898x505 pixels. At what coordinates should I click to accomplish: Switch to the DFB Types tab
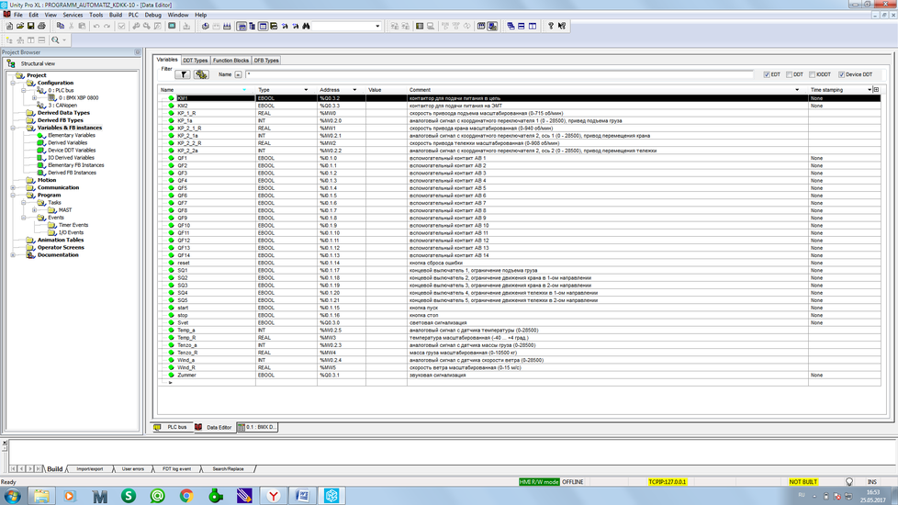pyautogui.click(x=266, y=60)
